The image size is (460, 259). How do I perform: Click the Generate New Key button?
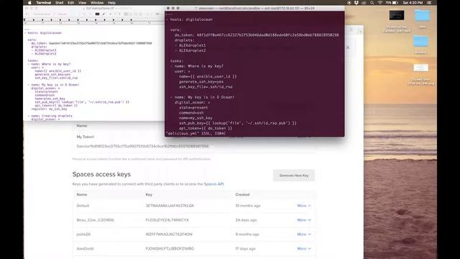coord(294,176)
